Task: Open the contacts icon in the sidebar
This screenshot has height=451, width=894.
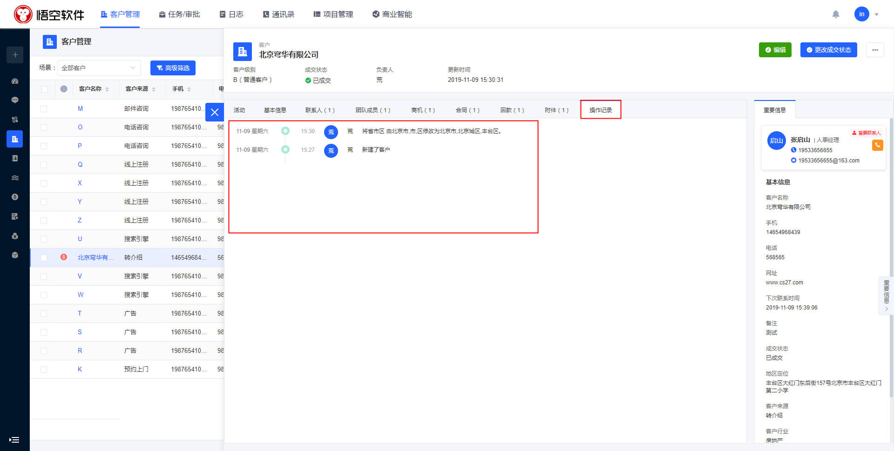Action: [x=15, y=158]
